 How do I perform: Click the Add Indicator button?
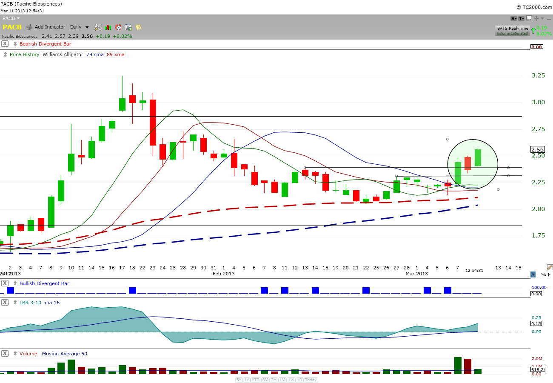[50, 27]
